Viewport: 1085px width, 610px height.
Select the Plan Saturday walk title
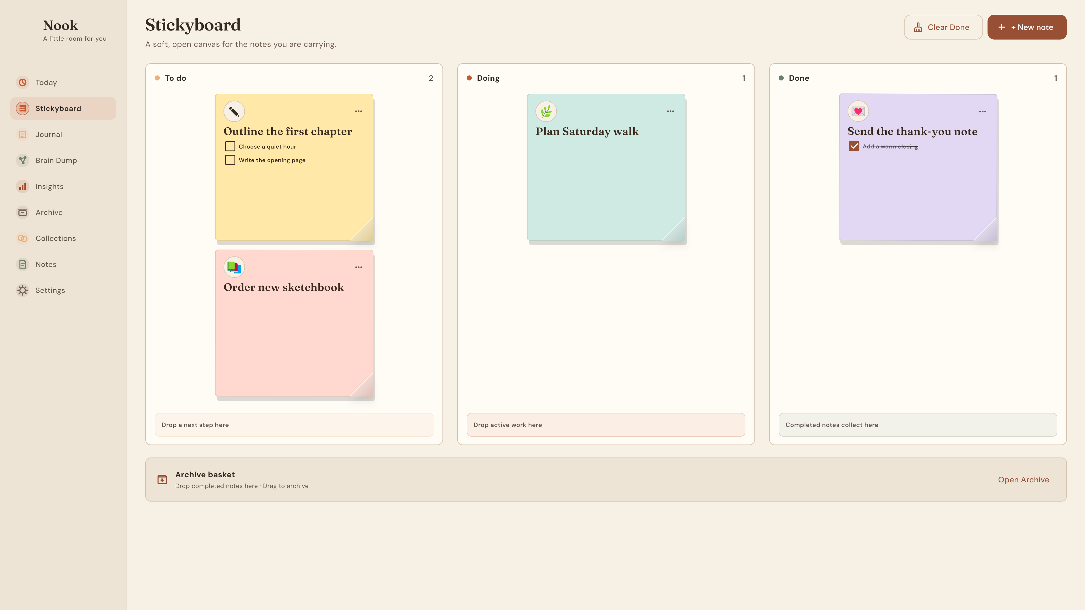pos(587,131)
